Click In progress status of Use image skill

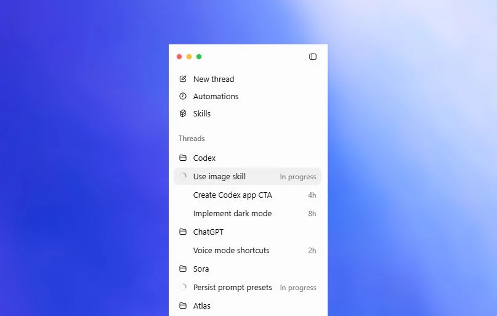click(298, 177)
